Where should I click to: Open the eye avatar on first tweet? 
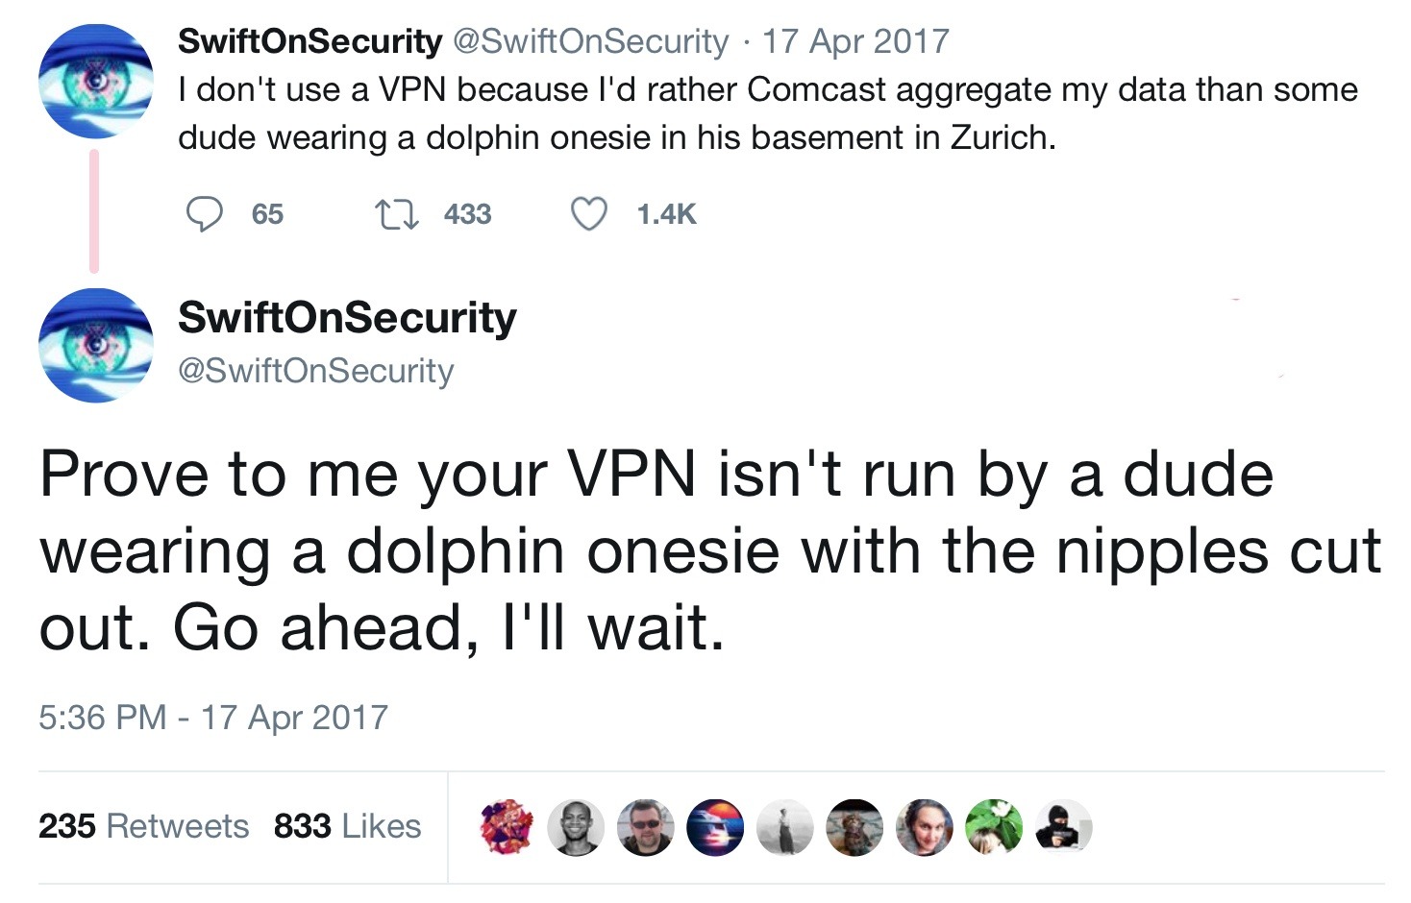pos(95,81)
